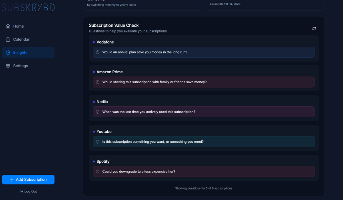Screen dimensions: 343x200
Task: Select the Netflix last-used question
Action: pos(204,112)
